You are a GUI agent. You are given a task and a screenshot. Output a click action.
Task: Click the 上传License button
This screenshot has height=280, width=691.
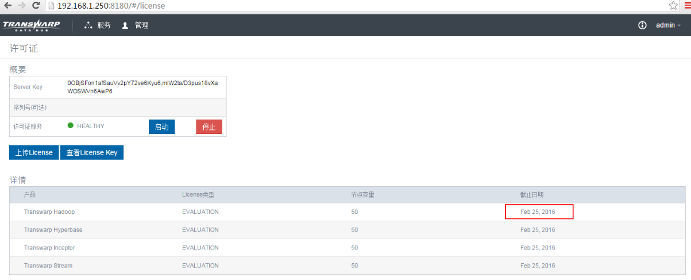[34, 152]
